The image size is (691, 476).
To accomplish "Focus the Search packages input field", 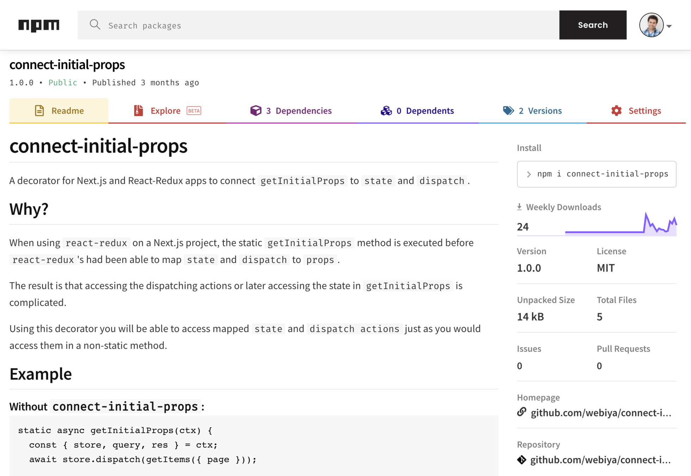I will 317,25.
